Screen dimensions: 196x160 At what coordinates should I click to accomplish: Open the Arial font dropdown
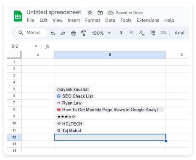(179, 33)
